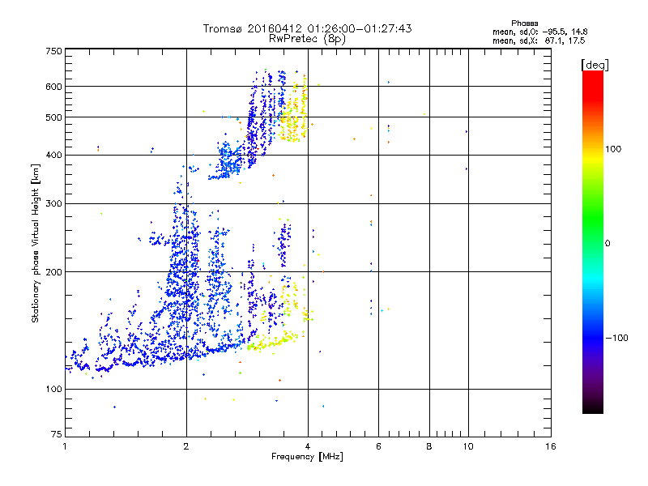Click the y-axis tick label '300'
Viewport: 648px width, 486px height.
click(x=53, y=203)
